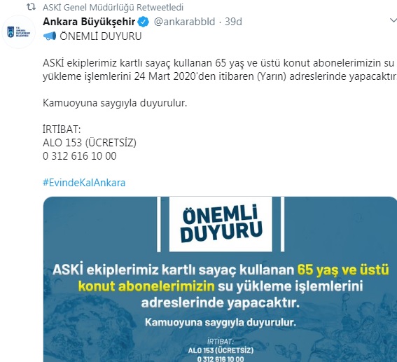The width and height of the screenshot is (397, 362).
Task: Open Ankara Büyükşehir profile avatar
Action: pyautogui.click(x=18, y=32)
